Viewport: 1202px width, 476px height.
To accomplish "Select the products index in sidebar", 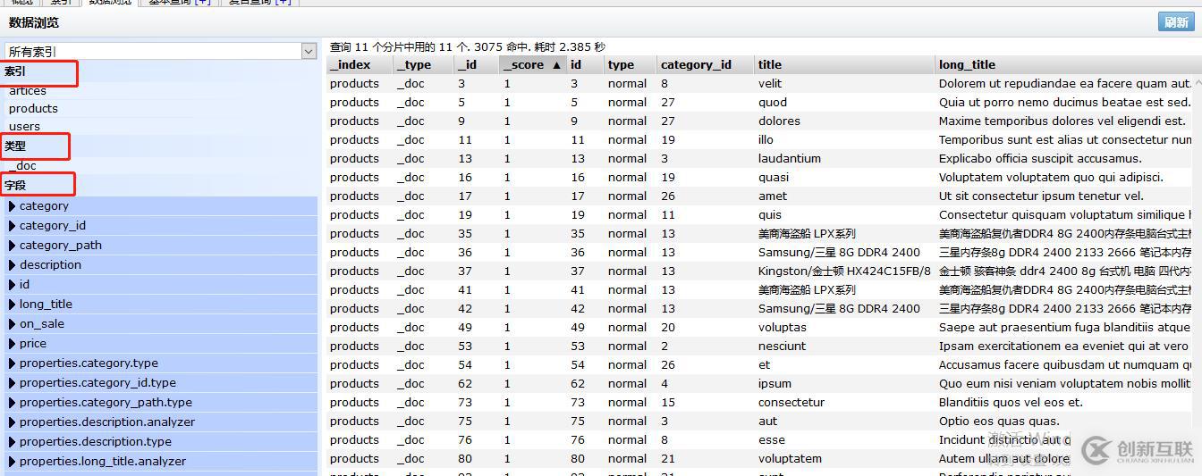I will pos(33,108).
